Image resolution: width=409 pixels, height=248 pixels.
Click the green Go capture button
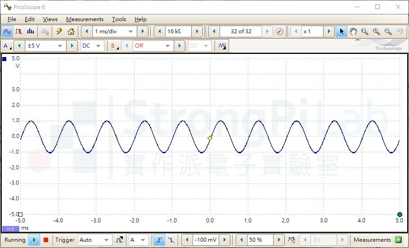coord(34,240)
